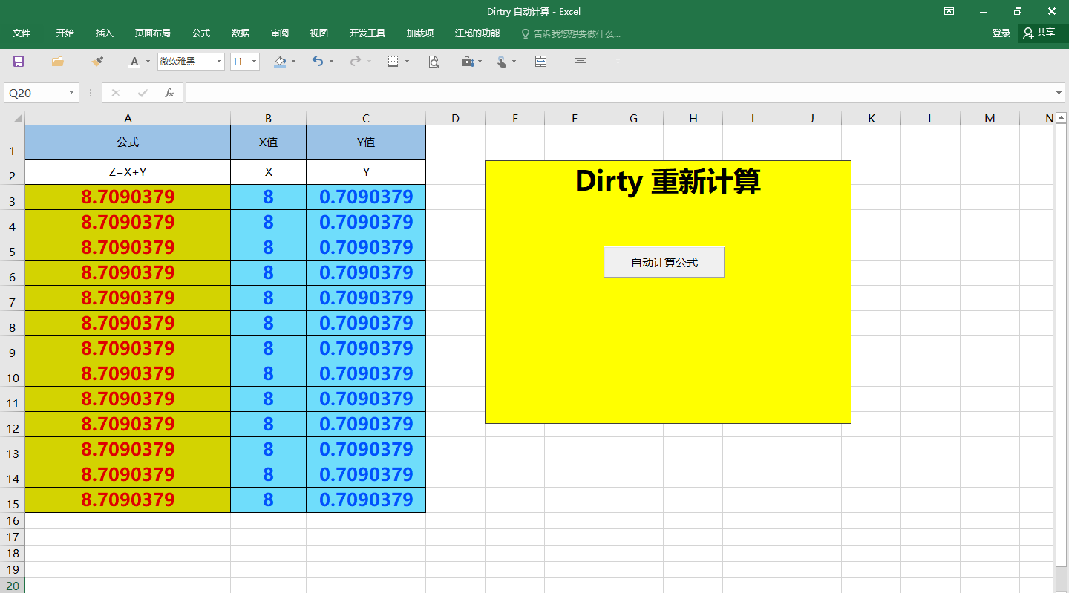1069x593 pixels.
Task: Expand the formula bar chevron
Action: click(x=1059, y=93)
